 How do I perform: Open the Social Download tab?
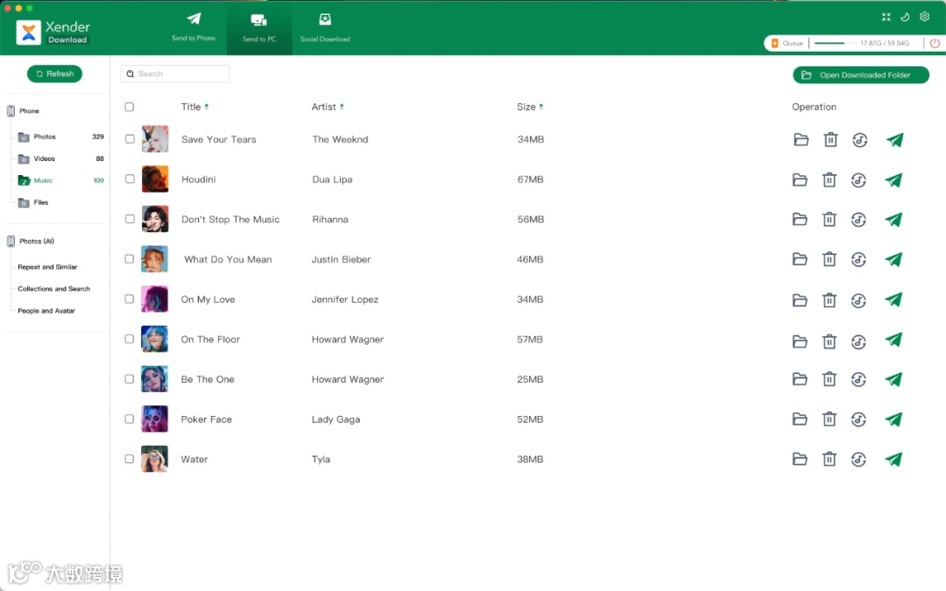click(x=325, y=28)
